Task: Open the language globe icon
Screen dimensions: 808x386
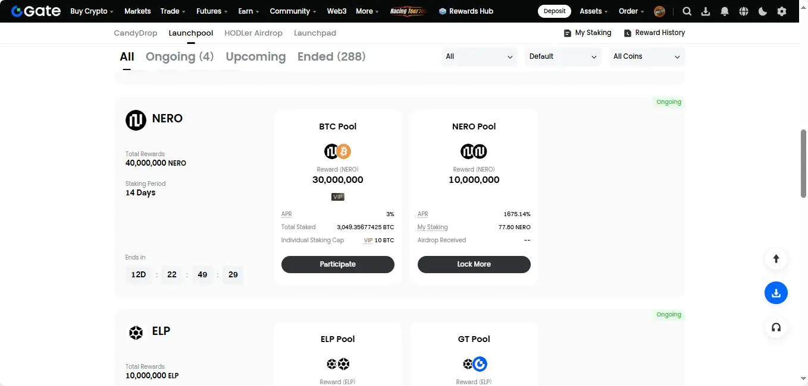Action: (x=744, y=11)
